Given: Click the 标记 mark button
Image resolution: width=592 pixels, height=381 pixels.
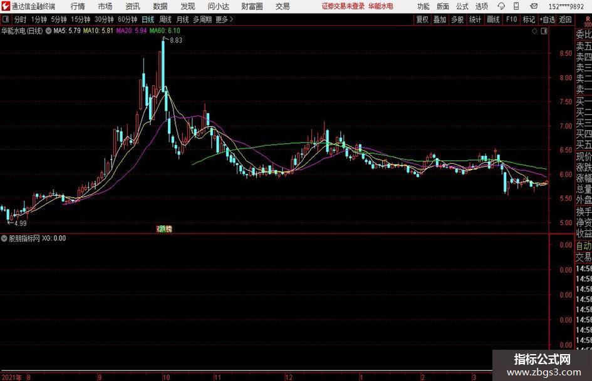Looking at the screenshot, I should [x=529, y=19].
